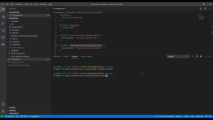Open the Edit menu
Screen dimensions: 213x120
tap(12, 4)
